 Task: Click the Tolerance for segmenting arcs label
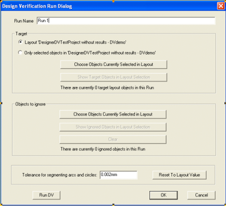[x=59, y=175]
